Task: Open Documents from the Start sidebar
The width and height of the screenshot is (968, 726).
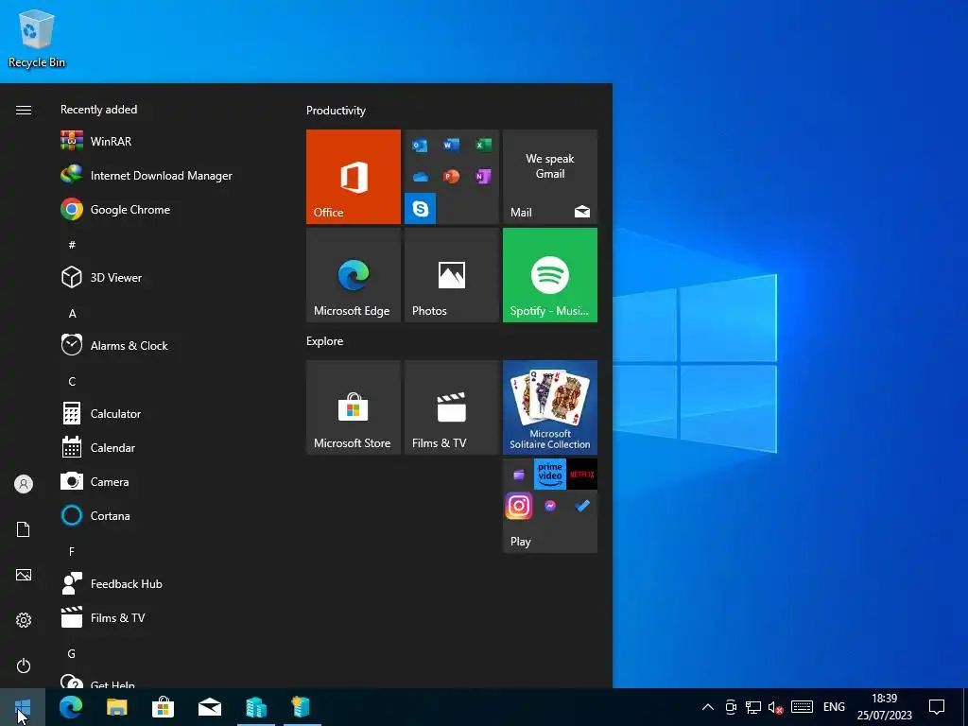Action: pyautogui.click(x=24, y=529)
